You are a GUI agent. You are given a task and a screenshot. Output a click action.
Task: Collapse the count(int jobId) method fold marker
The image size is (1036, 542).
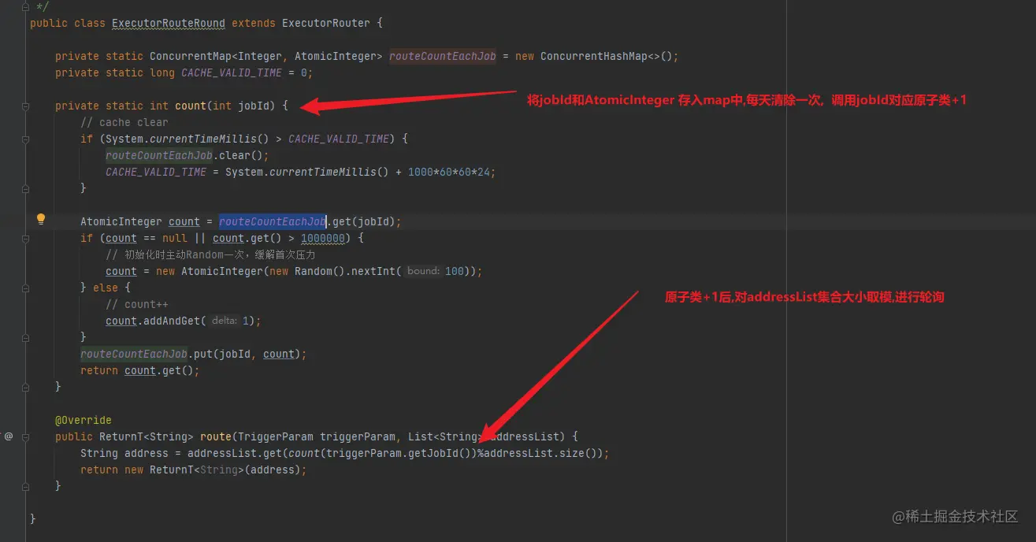pos(26,106)
